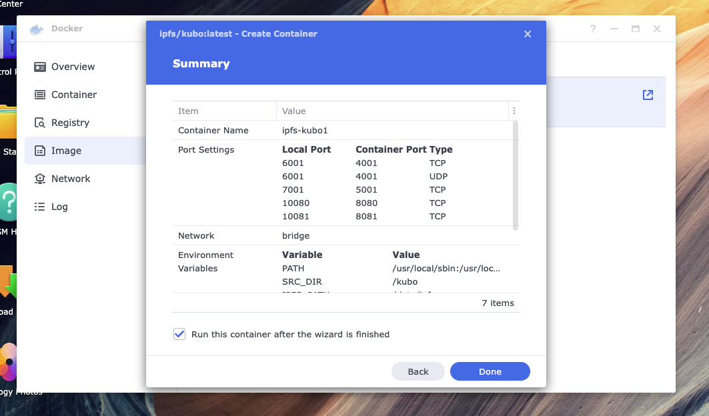Click the Network icon in sidebar
The height and width of the screenshot is (416, 709).
click(40, 179)
